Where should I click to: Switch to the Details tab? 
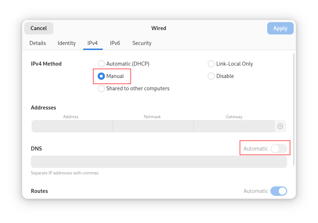[x=37, y=43]
